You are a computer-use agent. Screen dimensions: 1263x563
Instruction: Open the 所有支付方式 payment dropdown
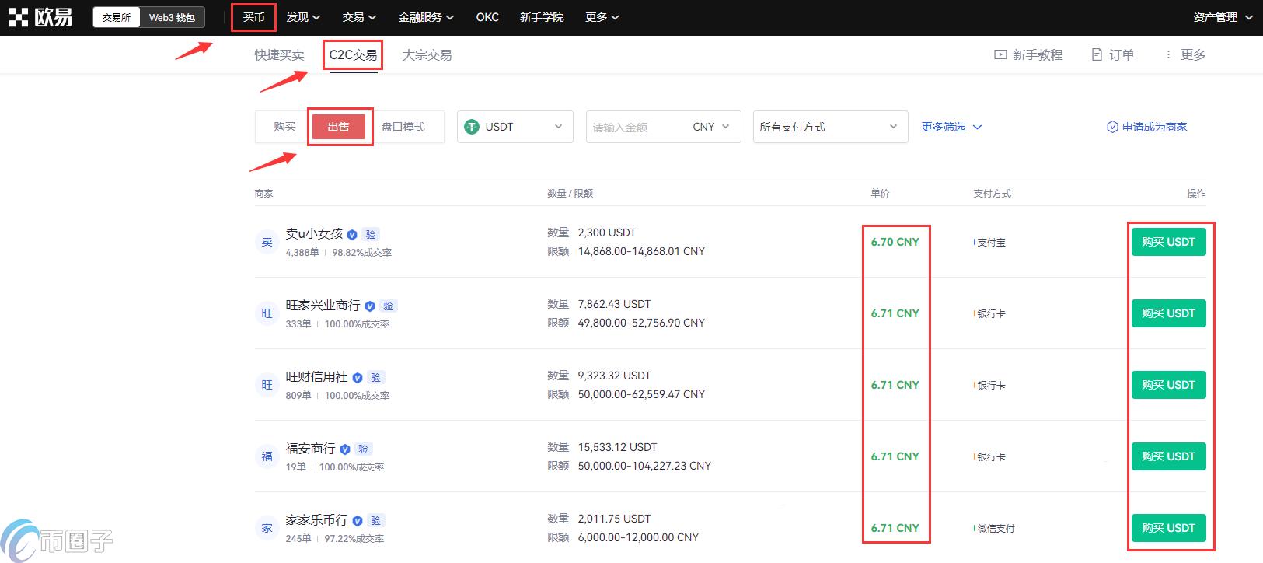click(x=831, y=127)
